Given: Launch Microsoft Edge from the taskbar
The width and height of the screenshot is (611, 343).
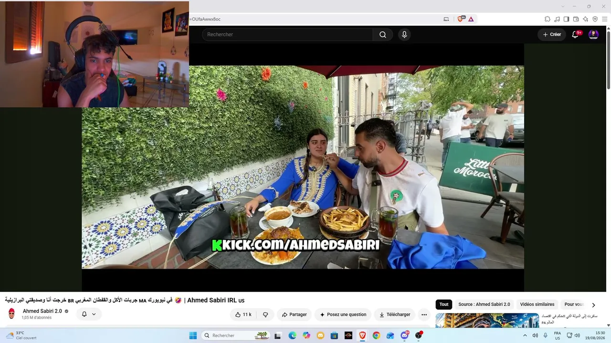Looking at the screenshot, I should click(292, 335).
